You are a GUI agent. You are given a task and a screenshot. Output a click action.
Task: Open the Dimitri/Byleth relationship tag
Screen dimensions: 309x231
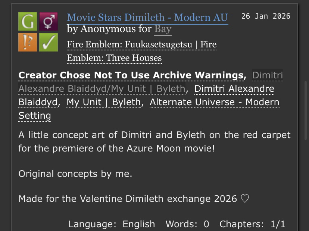[x=102, y=89]
